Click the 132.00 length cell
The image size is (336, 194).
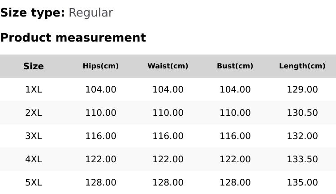(x=302, y=136)
